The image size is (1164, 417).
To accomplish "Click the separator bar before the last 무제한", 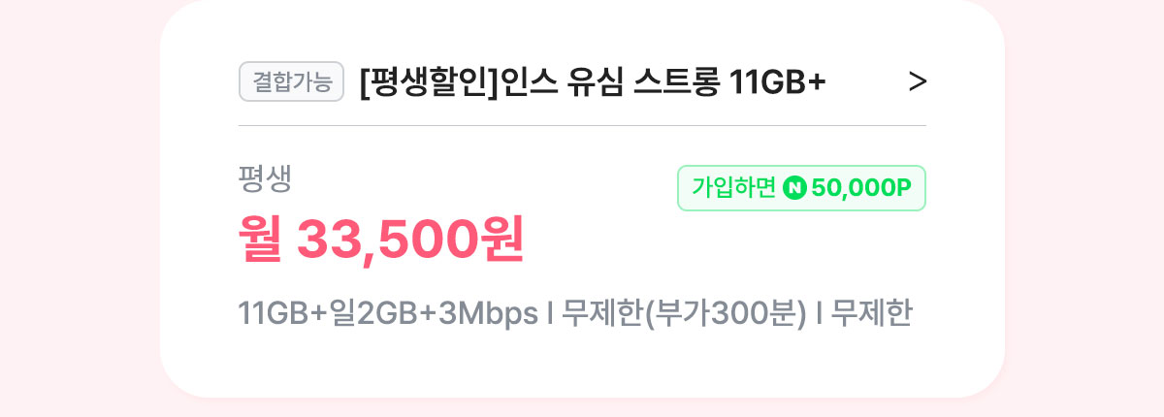I will coord(820,315).
